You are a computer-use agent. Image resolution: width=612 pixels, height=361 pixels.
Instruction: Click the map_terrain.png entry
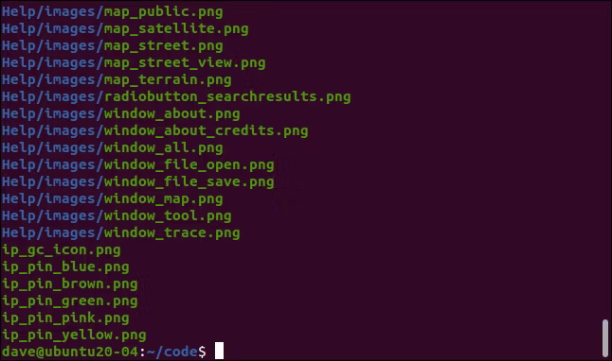(117, 80)
